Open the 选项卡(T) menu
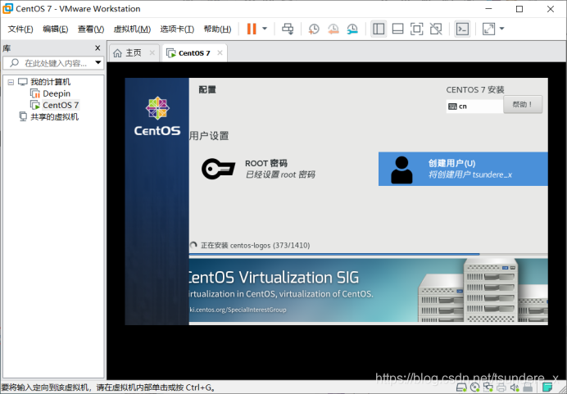Viewport: 567px width, 394px height. point(177,29)
